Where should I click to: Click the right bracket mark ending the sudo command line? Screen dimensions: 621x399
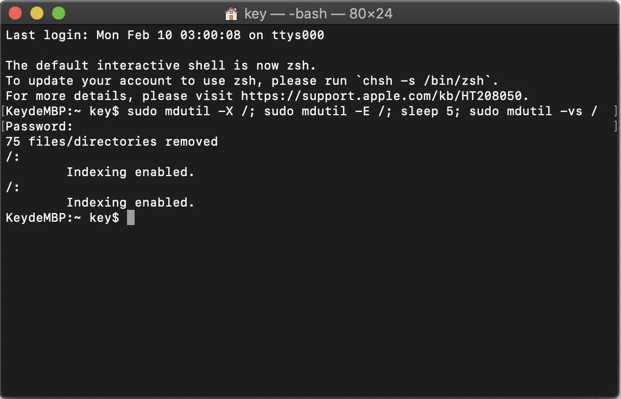coord(615,111)
